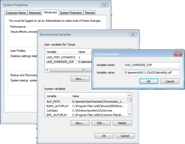Switch to the Remote tab
Image resolution: width=185 pixels, height=144 pixels.
pyautogui.click(x=90, y=13)
